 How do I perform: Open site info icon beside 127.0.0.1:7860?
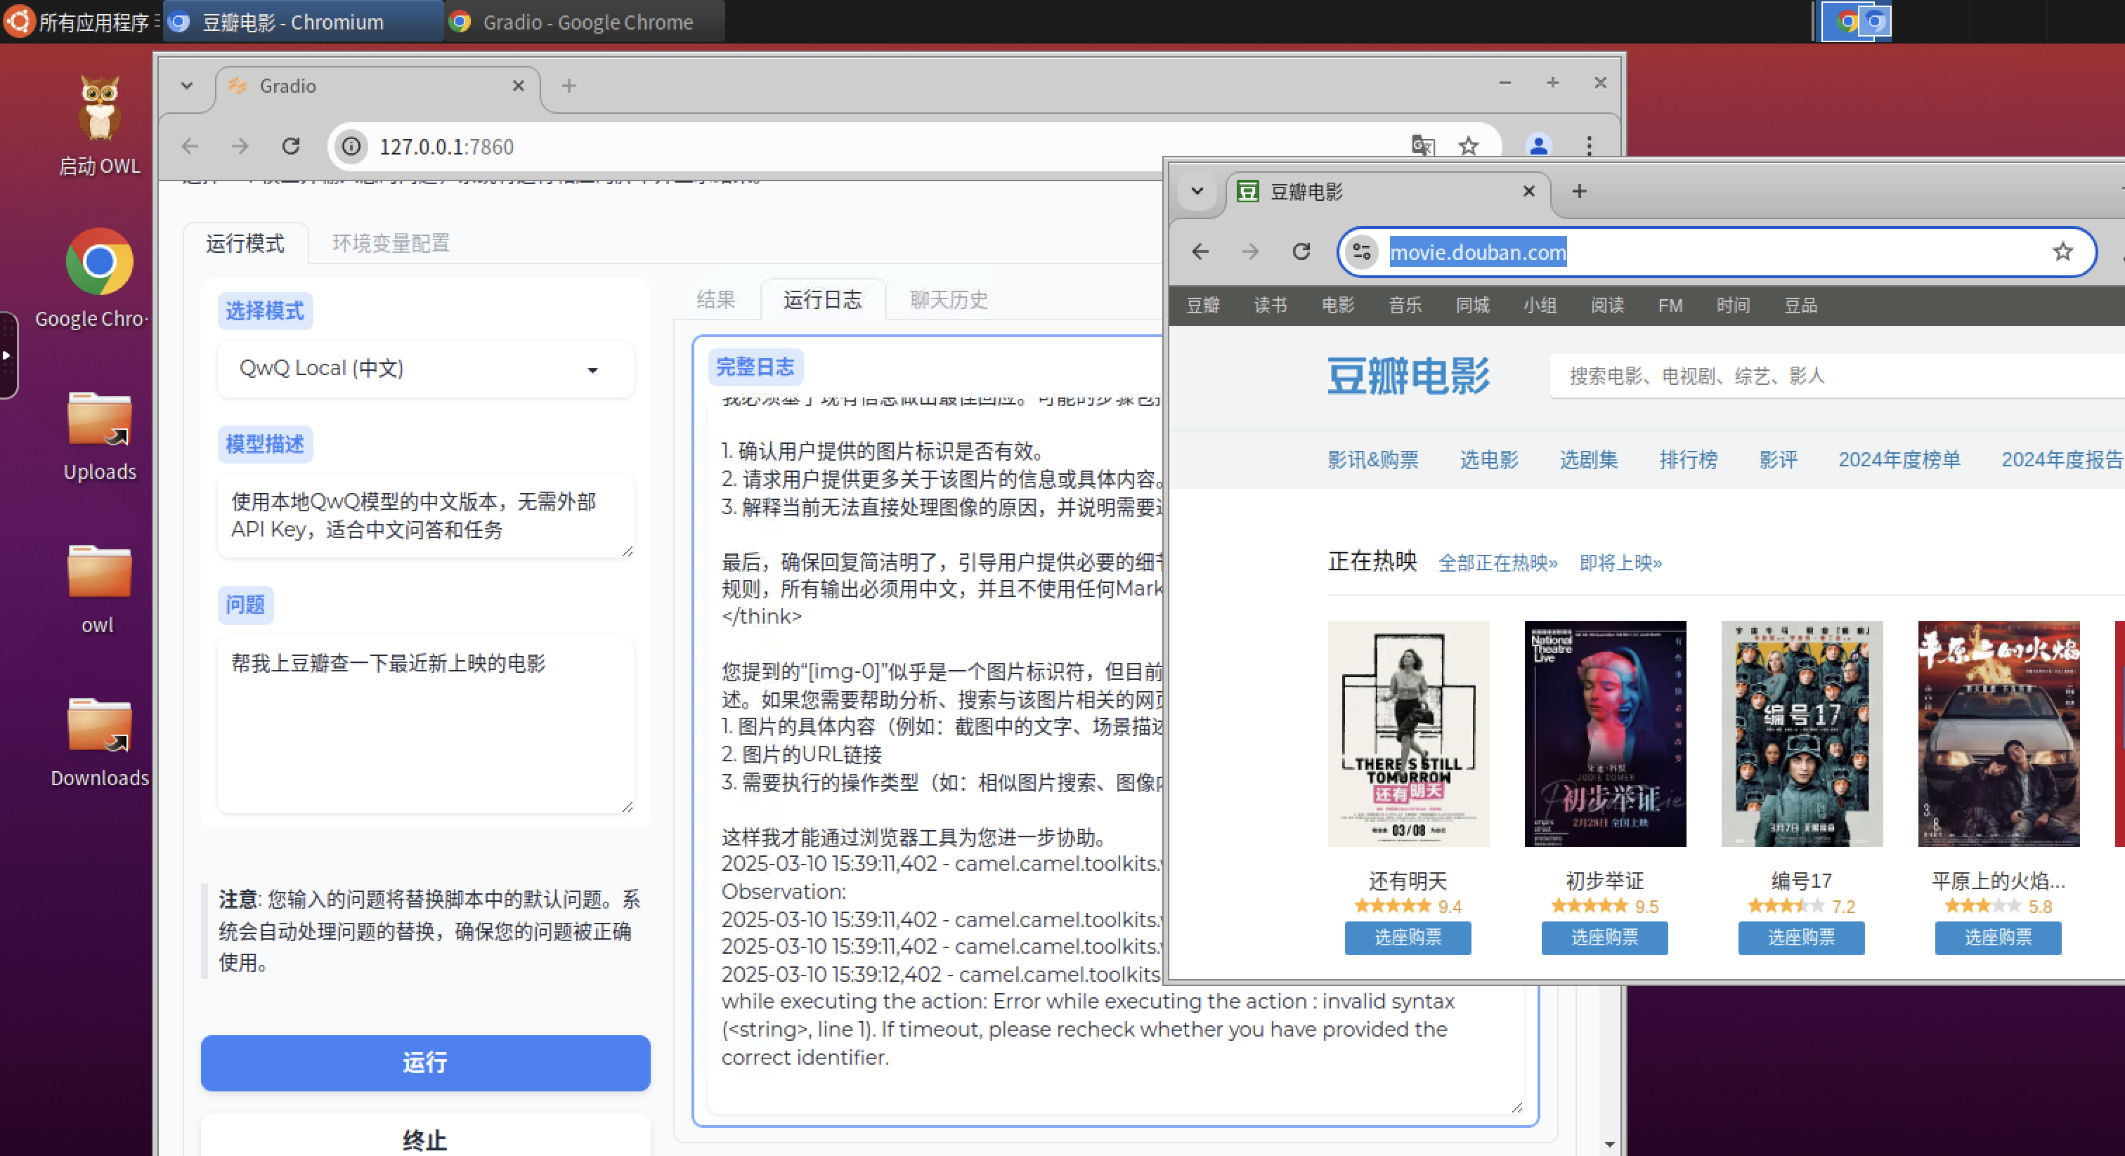coord(352,146)
